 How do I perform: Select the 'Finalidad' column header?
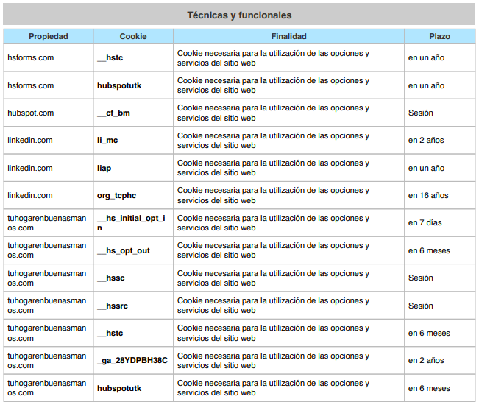click(x=288, y=36)
